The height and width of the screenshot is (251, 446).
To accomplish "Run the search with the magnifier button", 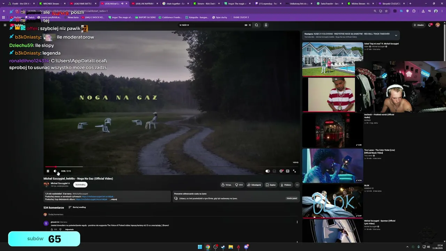I will [x=256, y=25].
